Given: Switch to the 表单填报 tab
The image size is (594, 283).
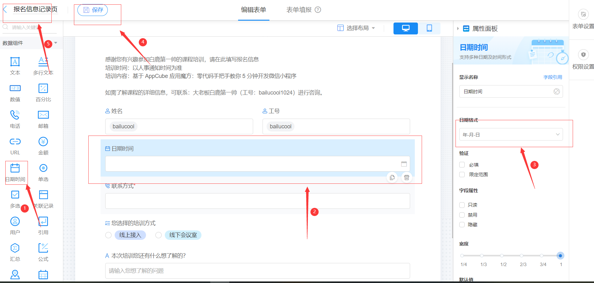Looking at the screenshot, I should pyautogui.click(x=299, y=10).
